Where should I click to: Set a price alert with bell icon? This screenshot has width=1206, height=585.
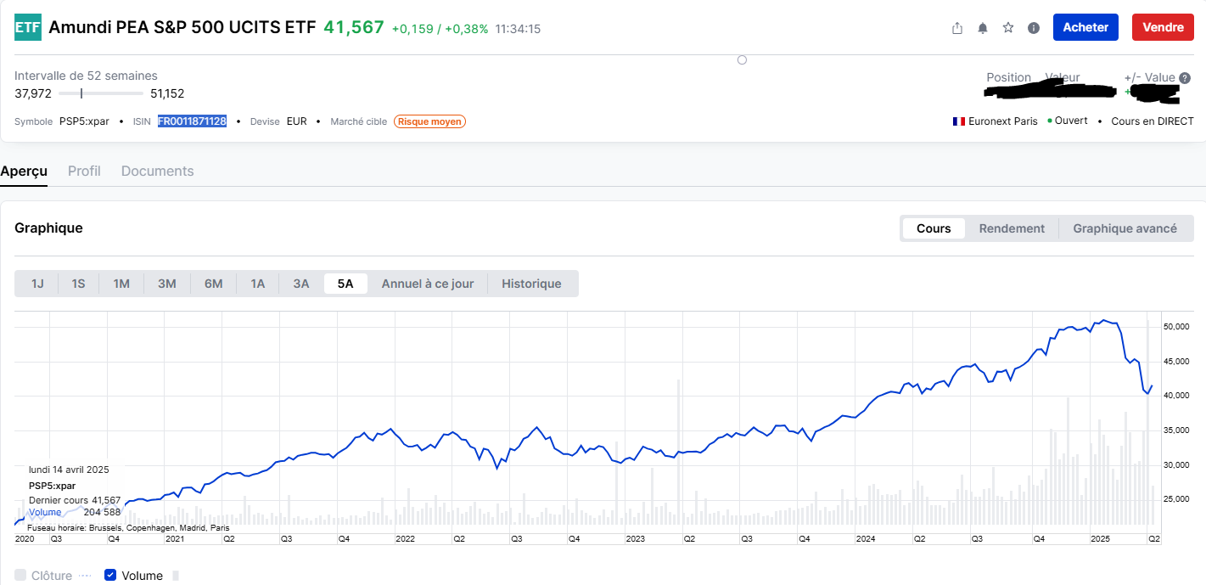[983, 28]
